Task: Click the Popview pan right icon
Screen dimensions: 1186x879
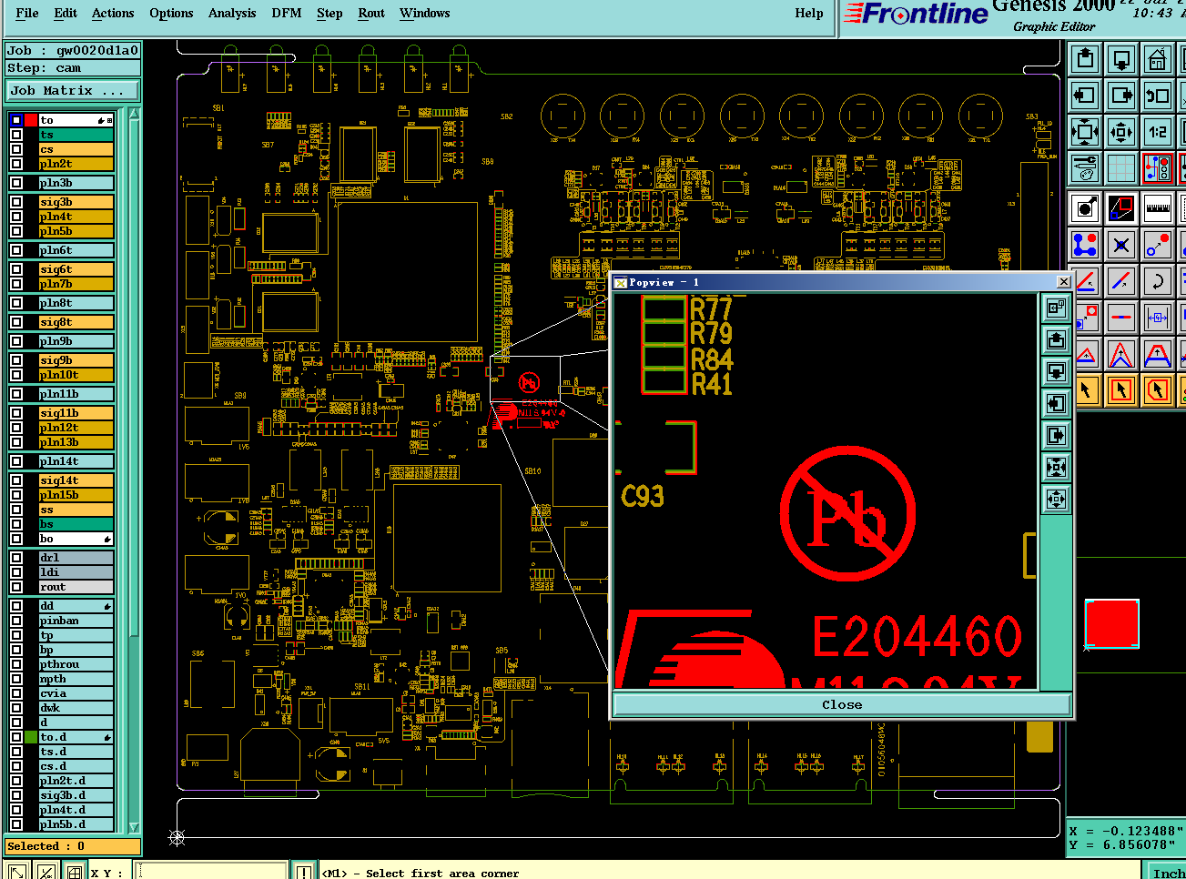Action: [x=1056, y=435]
